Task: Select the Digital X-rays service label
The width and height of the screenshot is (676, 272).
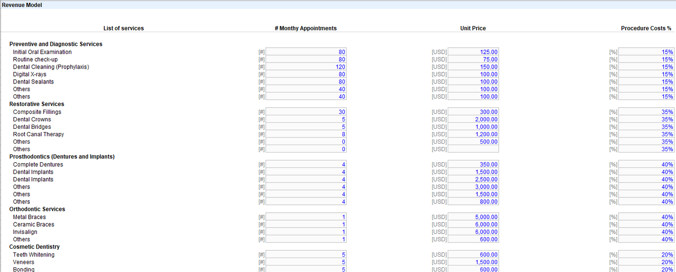Action: pyautogui.click(x=29, y=75)
